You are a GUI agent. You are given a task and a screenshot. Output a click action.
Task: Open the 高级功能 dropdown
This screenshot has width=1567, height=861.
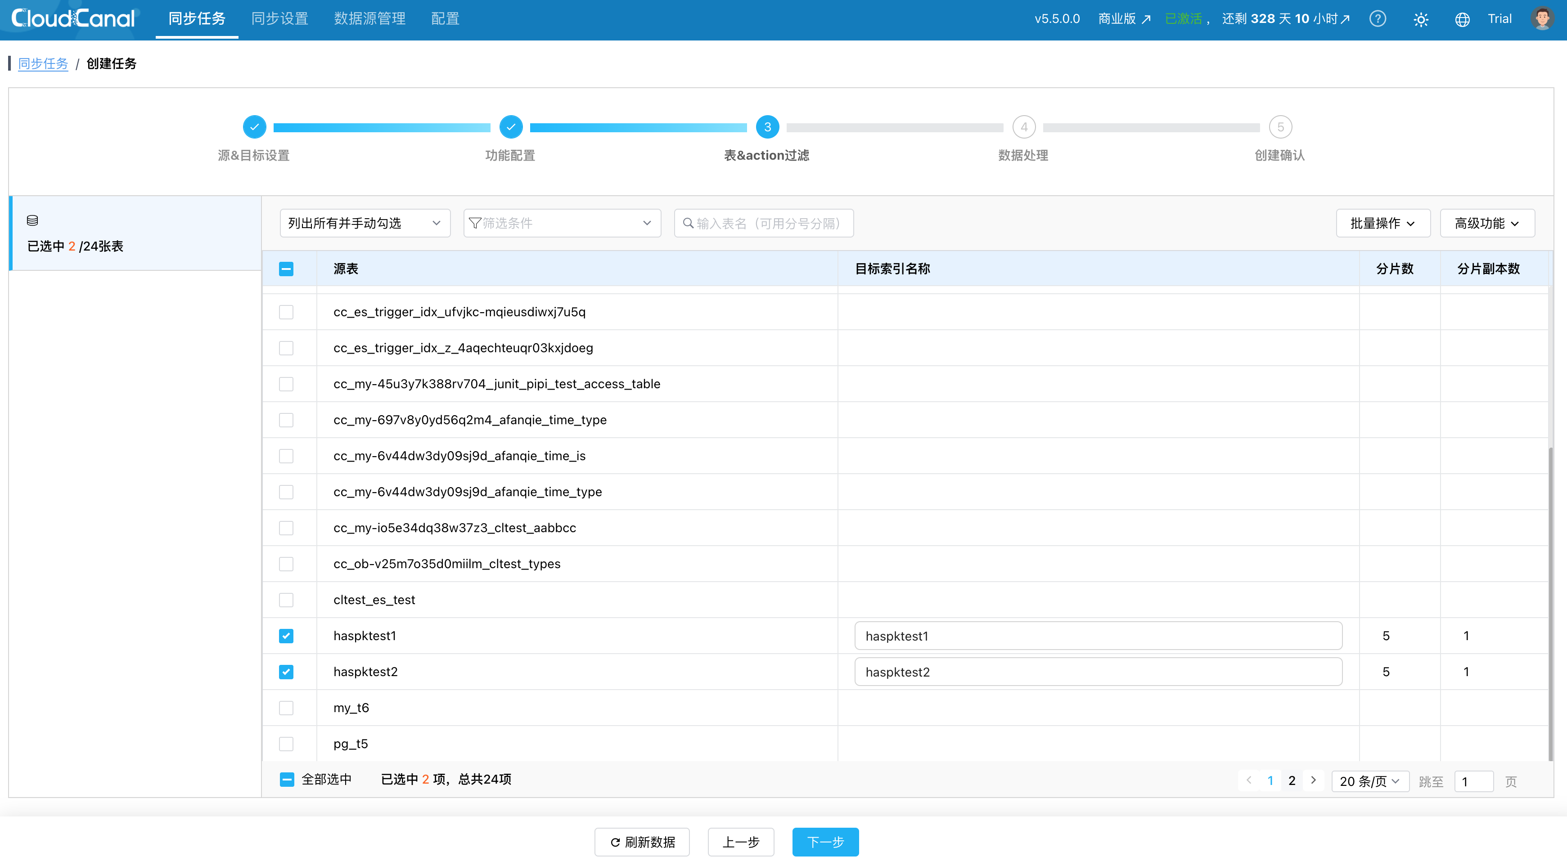(x=1487, y=223)
